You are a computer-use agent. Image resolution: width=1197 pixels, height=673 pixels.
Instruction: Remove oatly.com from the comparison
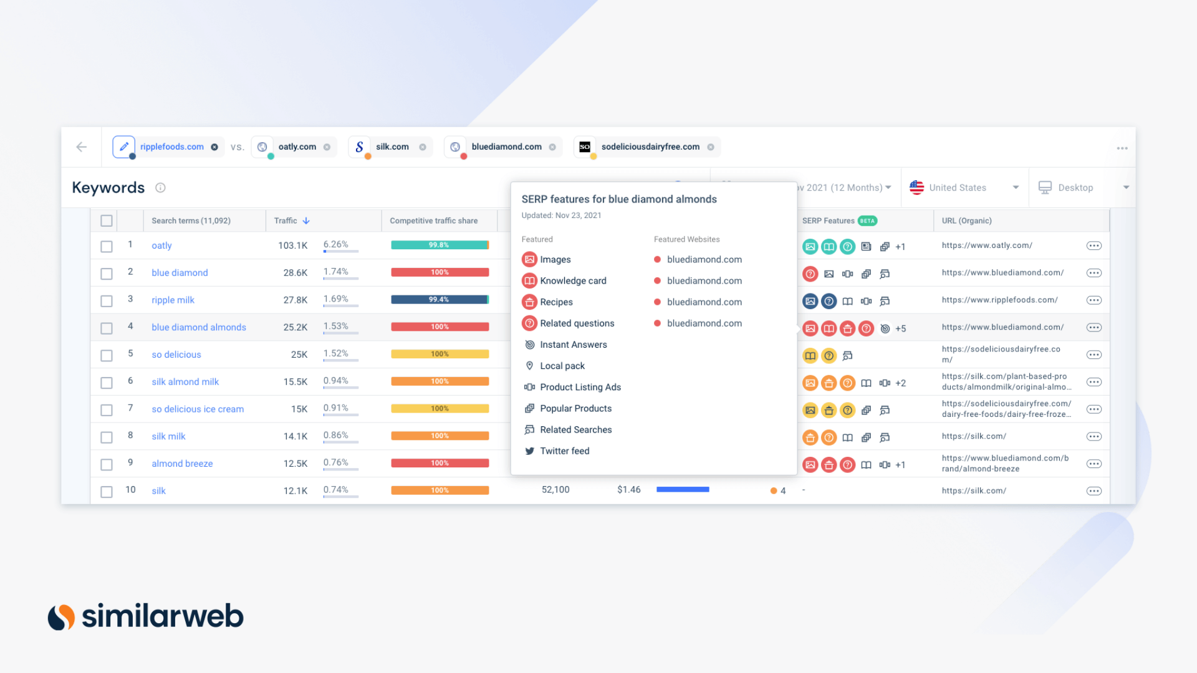click(327, 147)
